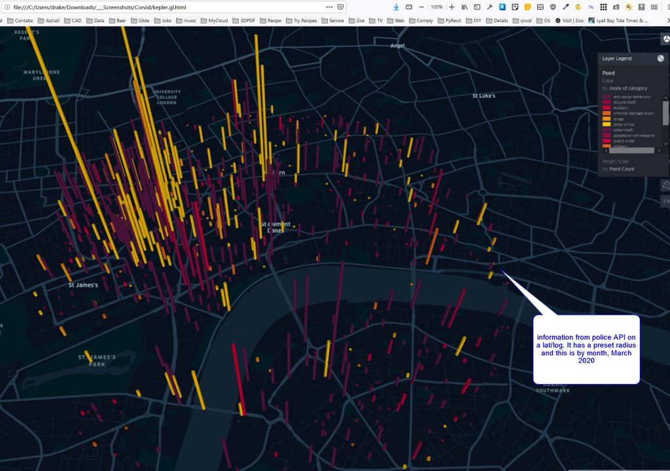The image size is (670, 471).
Task: Click the anti-social-behaviour color swatch
Action: [x=607, y=97]
